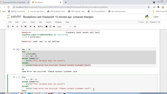The image size is (167, 94).
Task: Open the Widgets menu
Action: coord(58,22)
